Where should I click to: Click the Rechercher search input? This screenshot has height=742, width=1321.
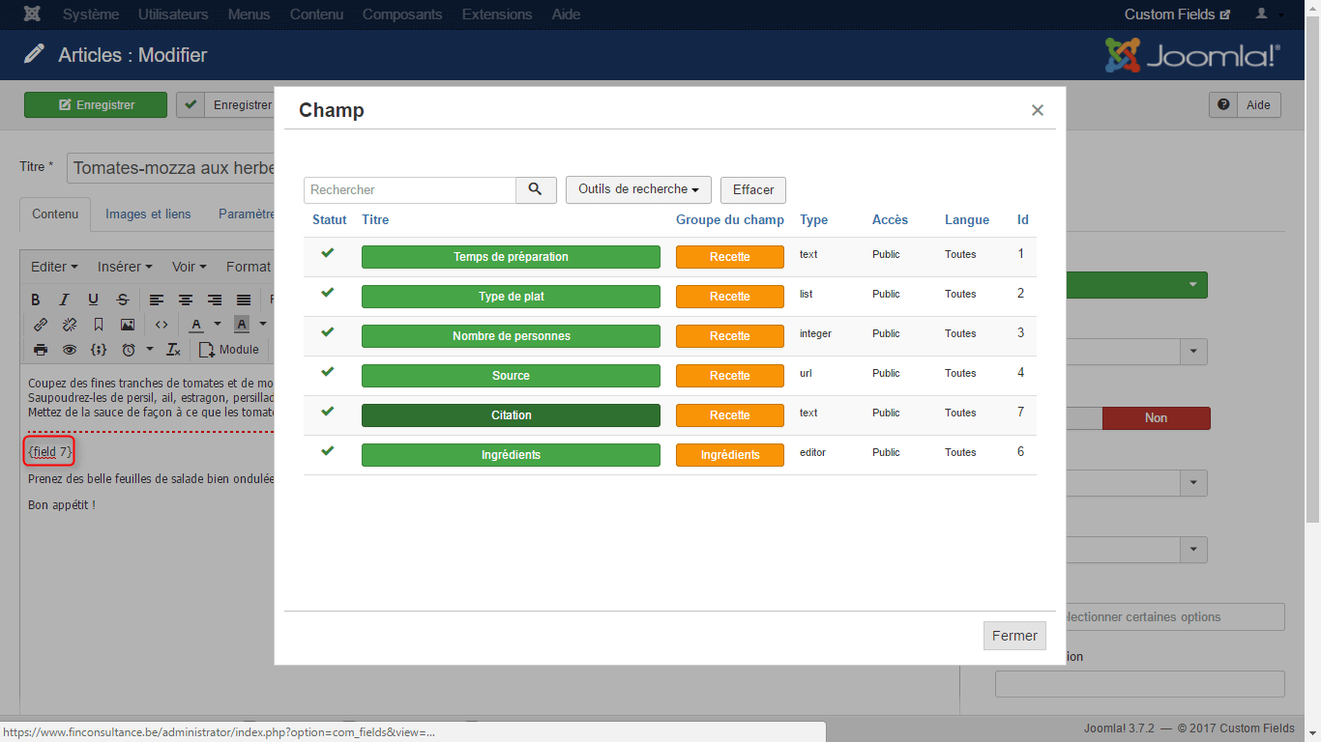(410, 190)
